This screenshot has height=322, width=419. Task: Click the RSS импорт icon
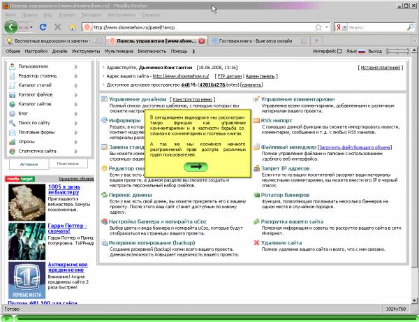click(x=256, y=120)
